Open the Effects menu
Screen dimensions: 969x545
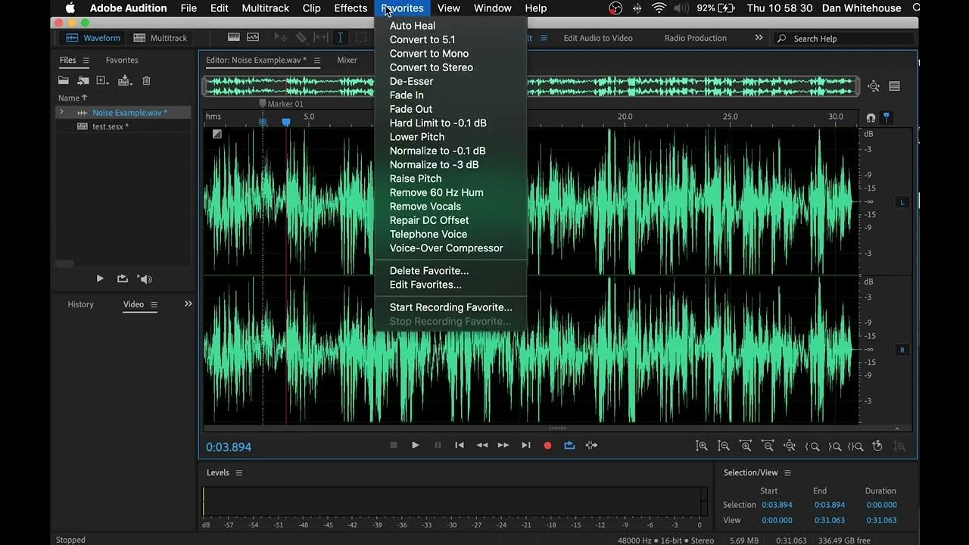(x=351, y=8)
